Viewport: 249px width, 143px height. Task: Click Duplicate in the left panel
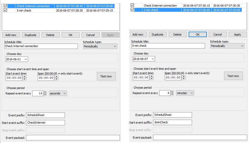click(31, 35)
